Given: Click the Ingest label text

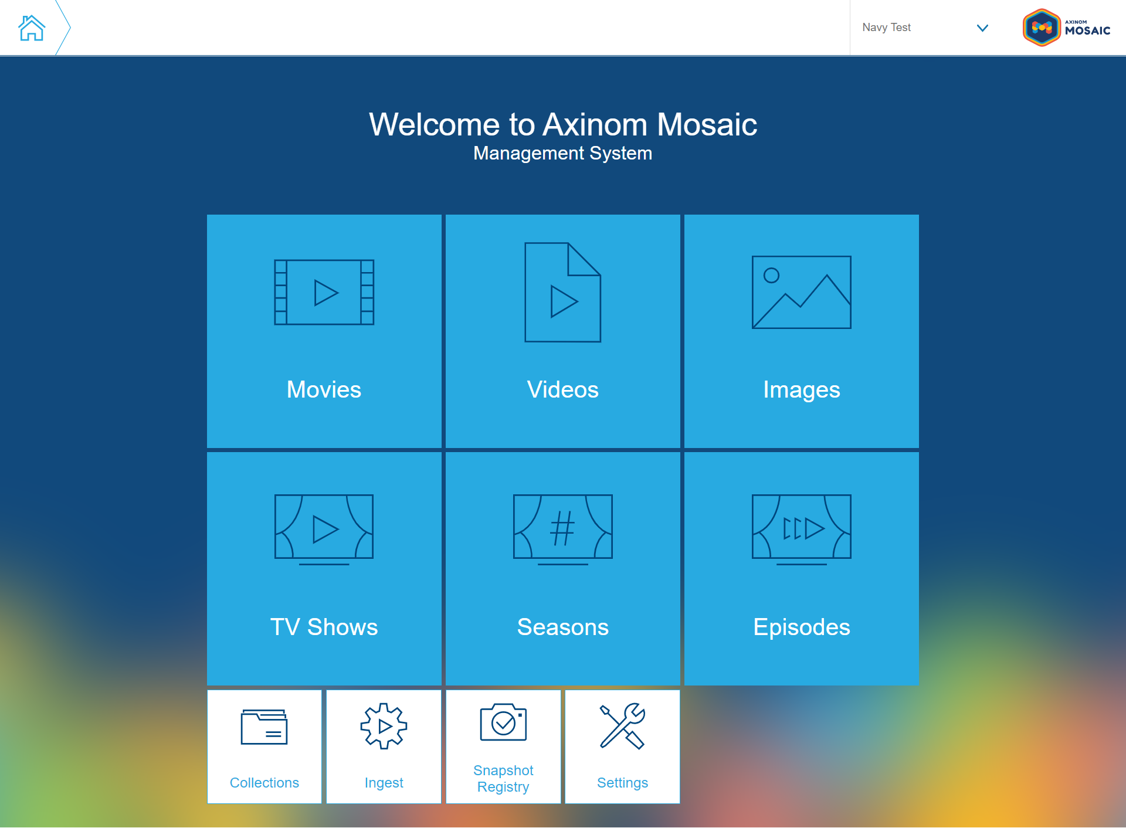Looking at the screenshot, I should point(384,783).
